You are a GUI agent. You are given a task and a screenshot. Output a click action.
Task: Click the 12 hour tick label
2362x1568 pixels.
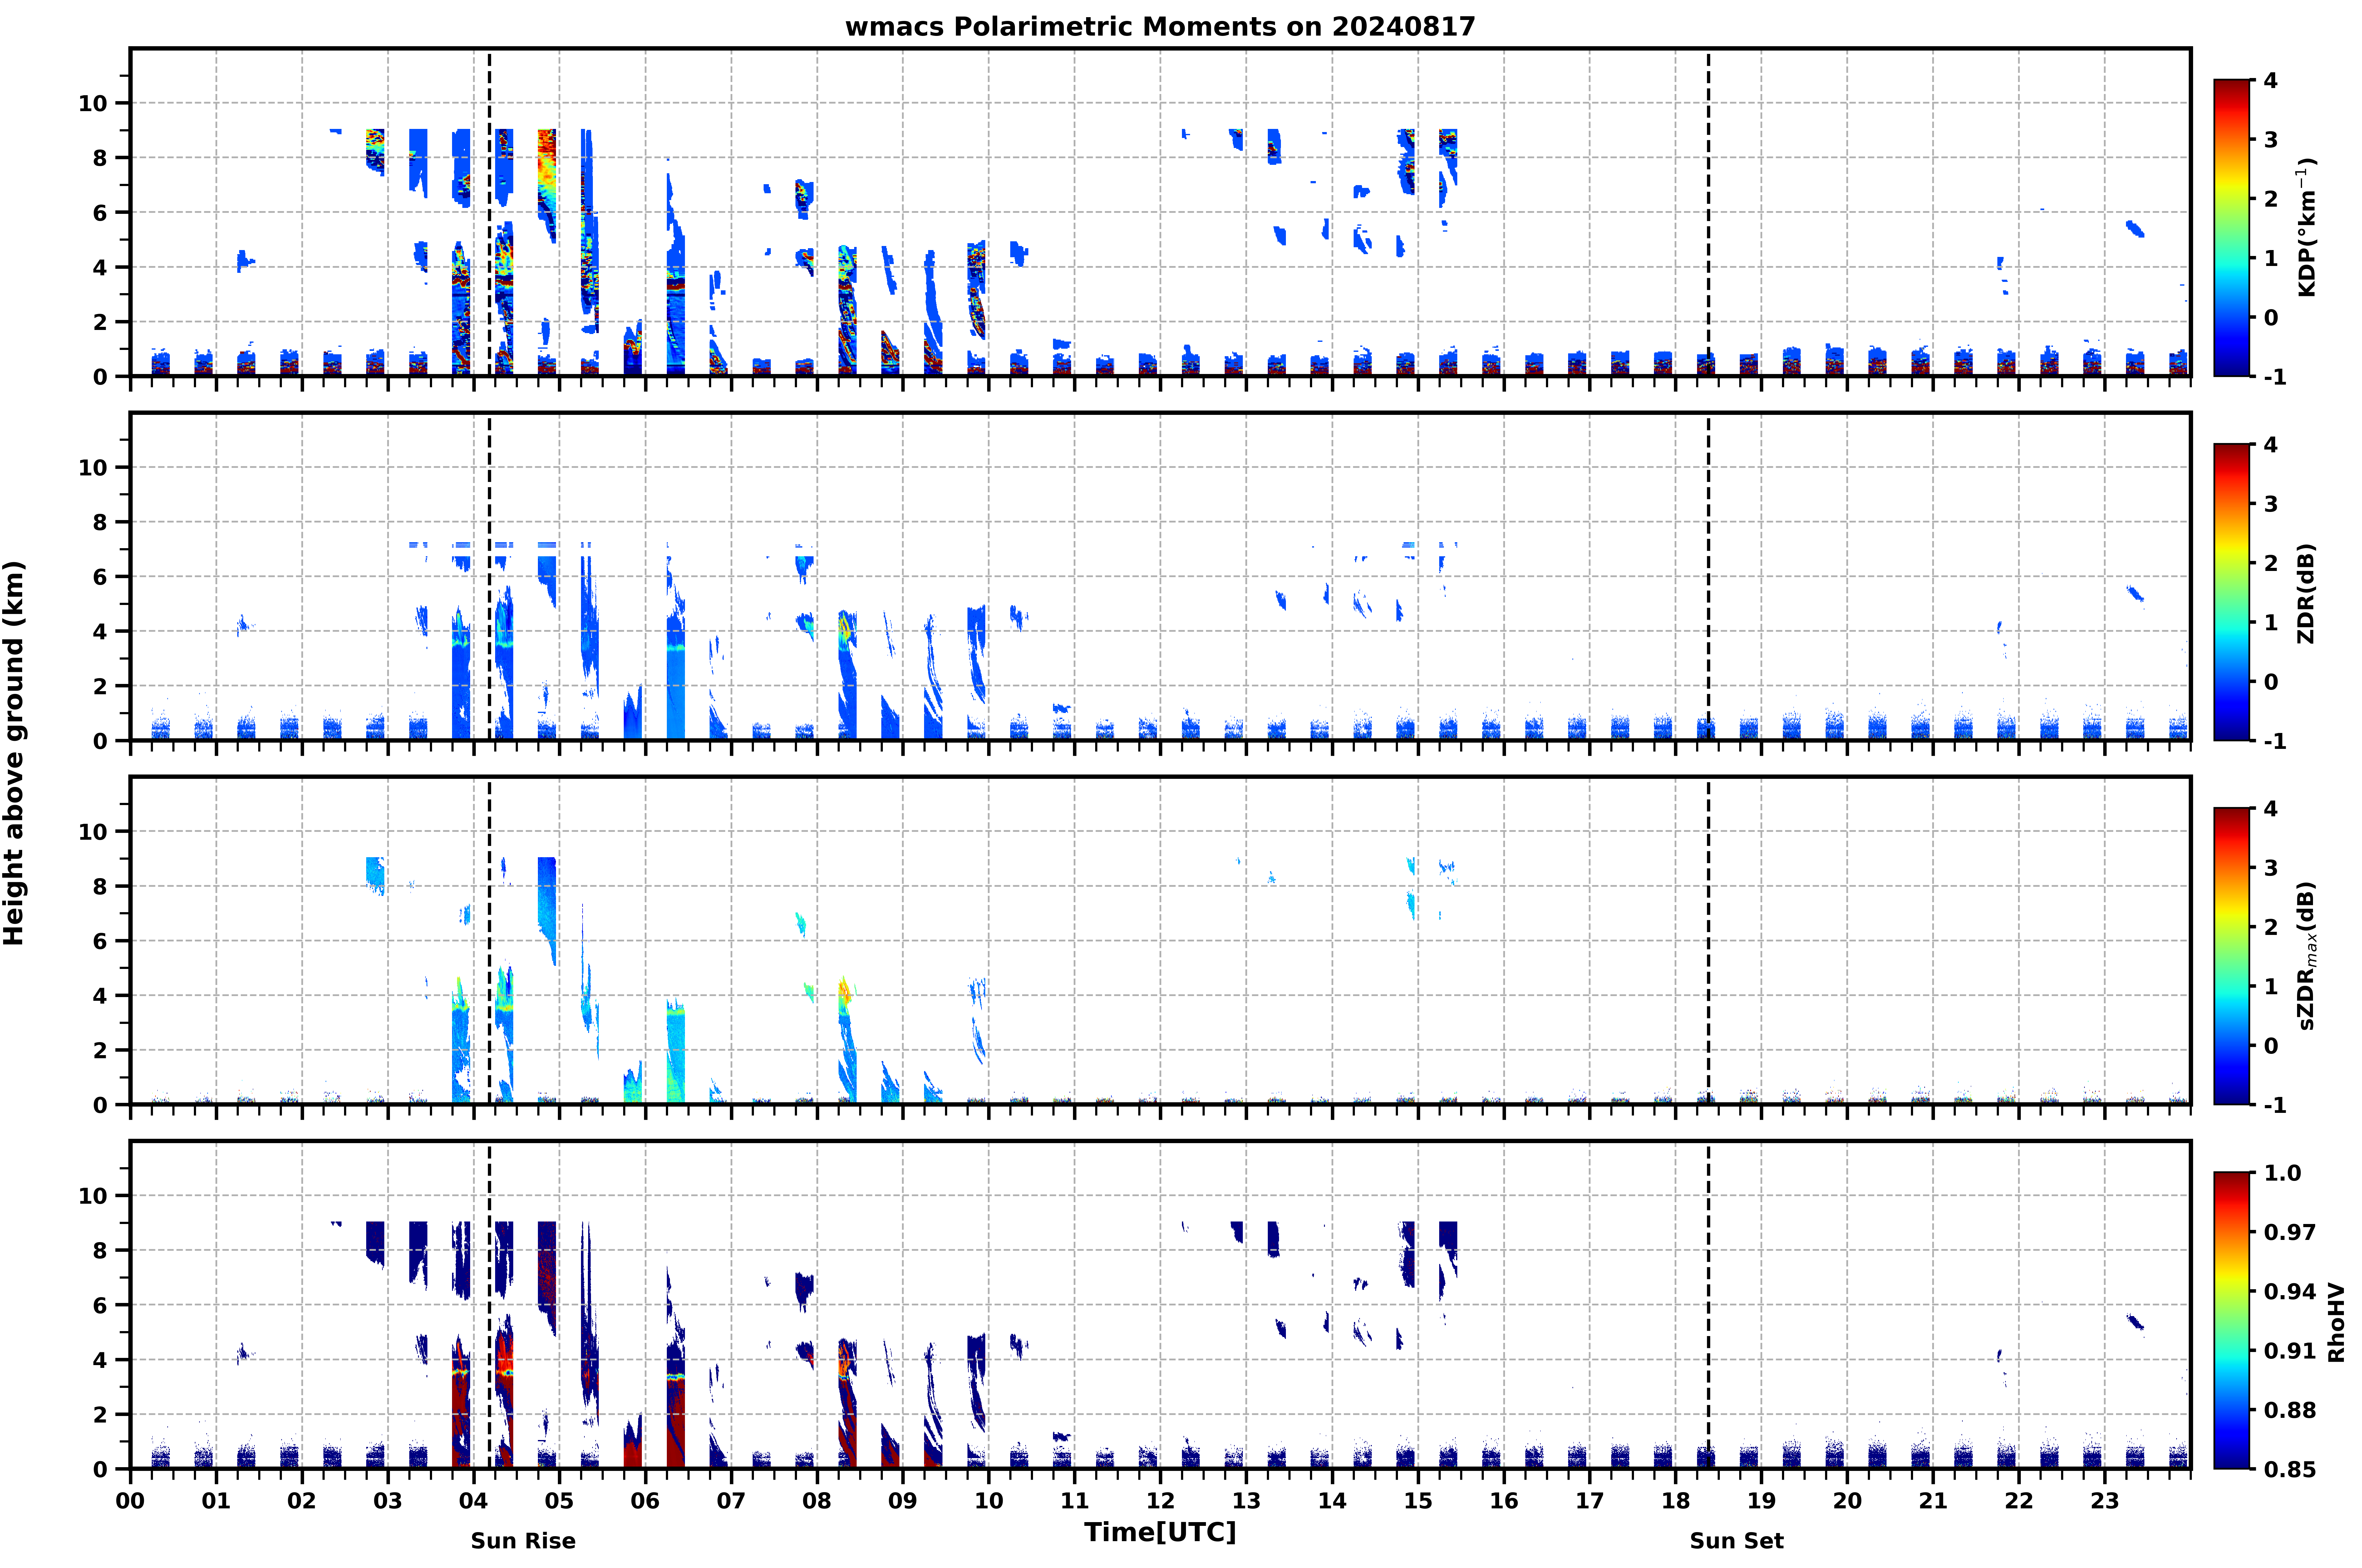point(1160,1501)
